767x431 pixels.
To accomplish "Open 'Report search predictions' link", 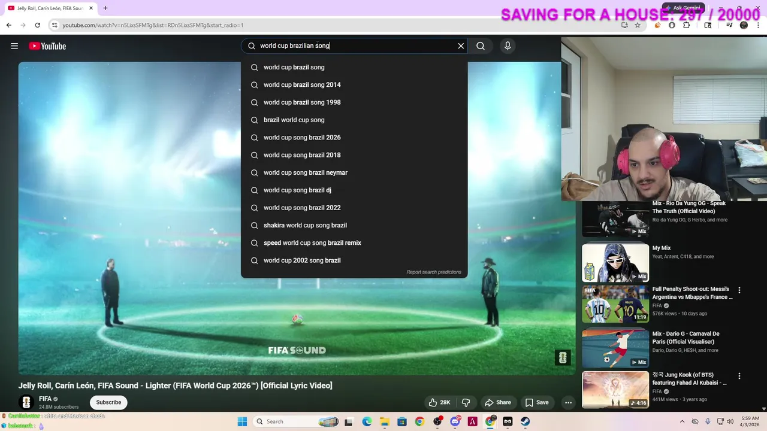I will [x=434, y=272].
